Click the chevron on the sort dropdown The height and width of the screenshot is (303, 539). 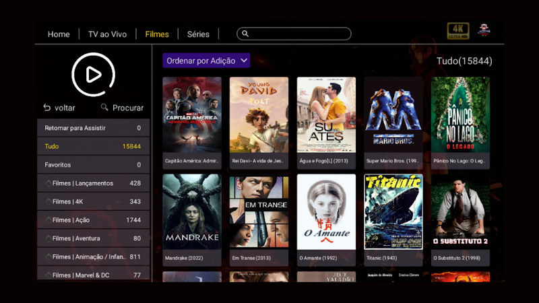(x=244, y=61)
